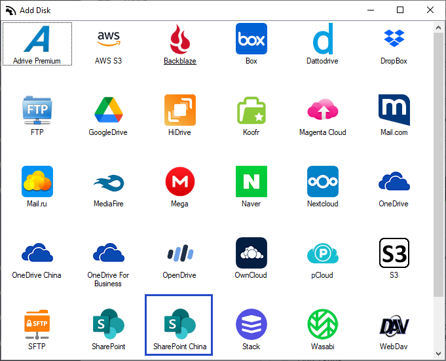Click the Add Disk title bar app icon
The height and width of the screenshot is (361, 446).
point(10,10)
